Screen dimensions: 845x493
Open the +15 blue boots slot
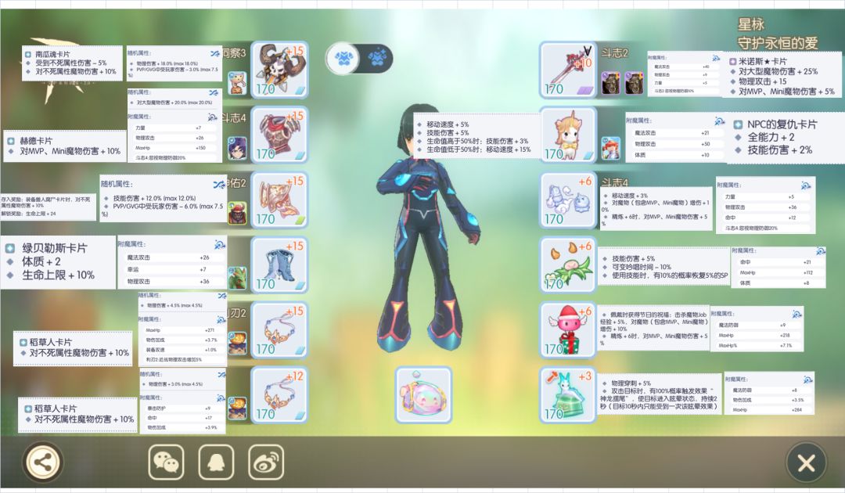(279, 265)
